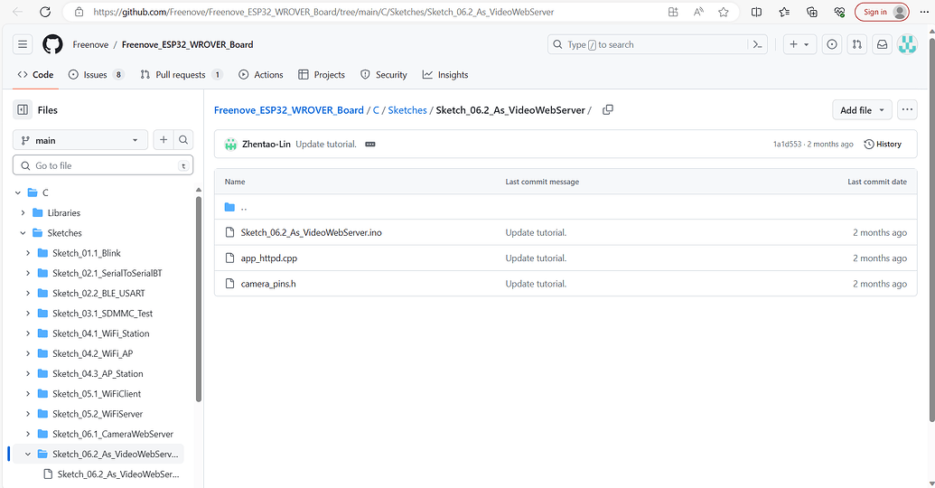This screenshot has width=935, height=488.
Task: Refresh the browser page
Action: point(45,12)
